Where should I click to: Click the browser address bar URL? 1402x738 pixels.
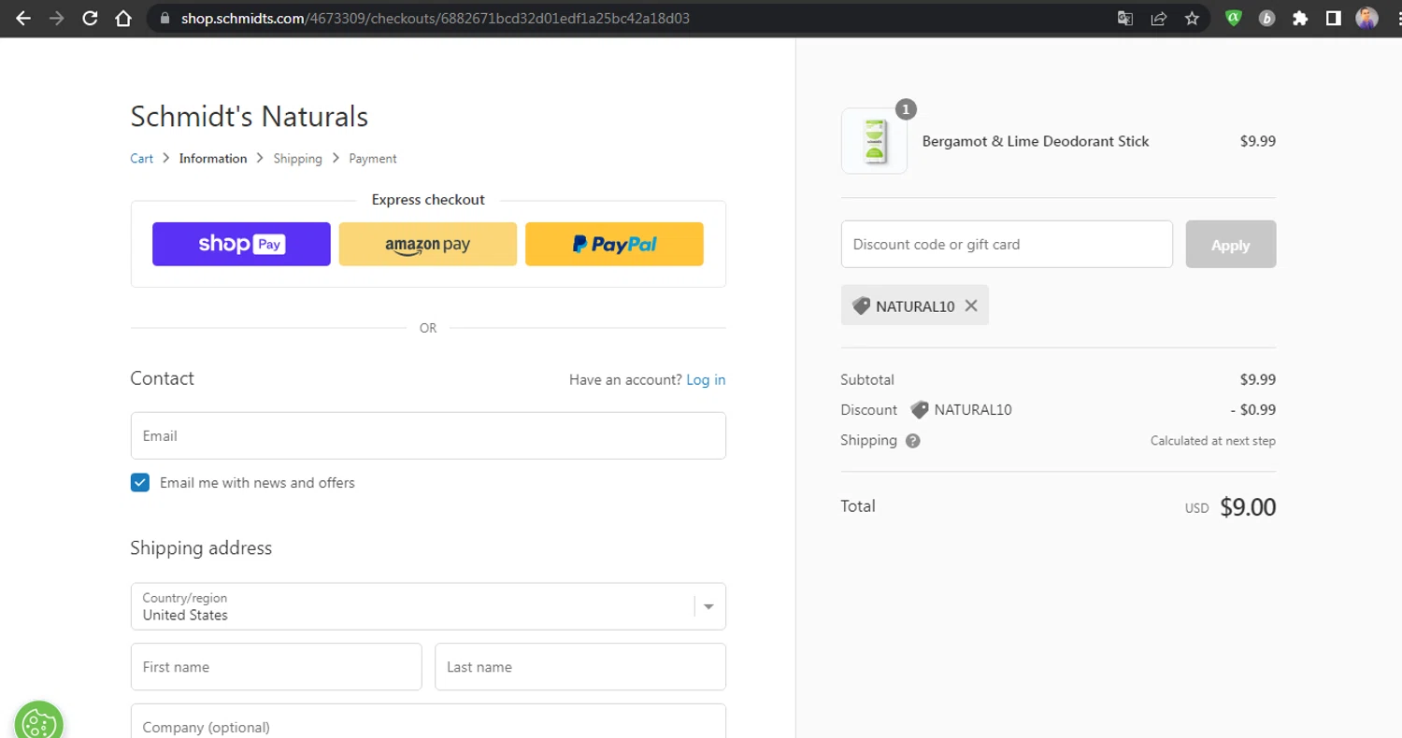pos(436,18)
